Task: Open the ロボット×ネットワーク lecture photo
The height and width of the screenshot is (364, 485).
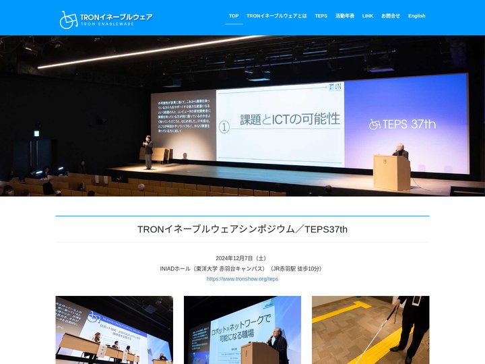Action: (243, 330)
